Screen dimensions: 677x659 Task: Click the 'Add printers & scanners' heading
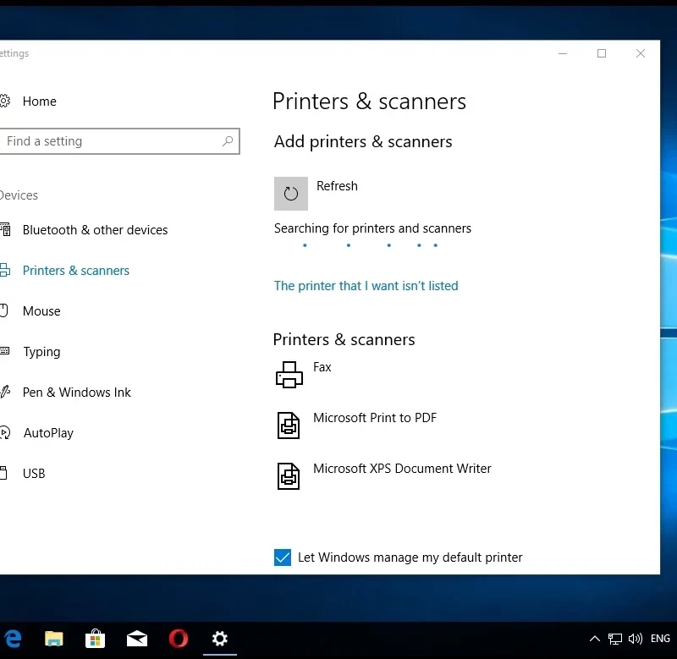[363, 141]
